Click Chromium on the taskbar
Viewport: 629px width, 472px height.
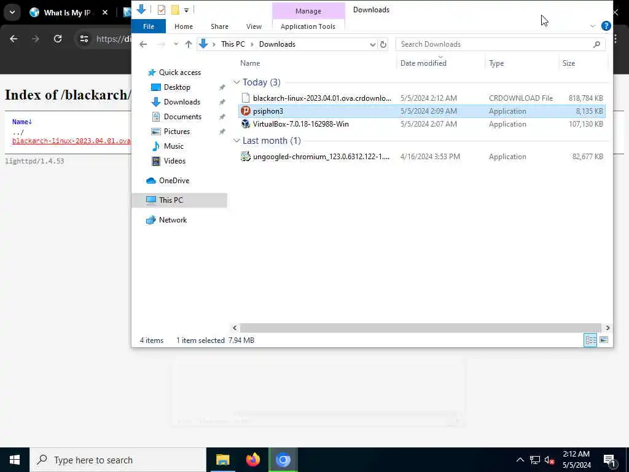(283, 460)
